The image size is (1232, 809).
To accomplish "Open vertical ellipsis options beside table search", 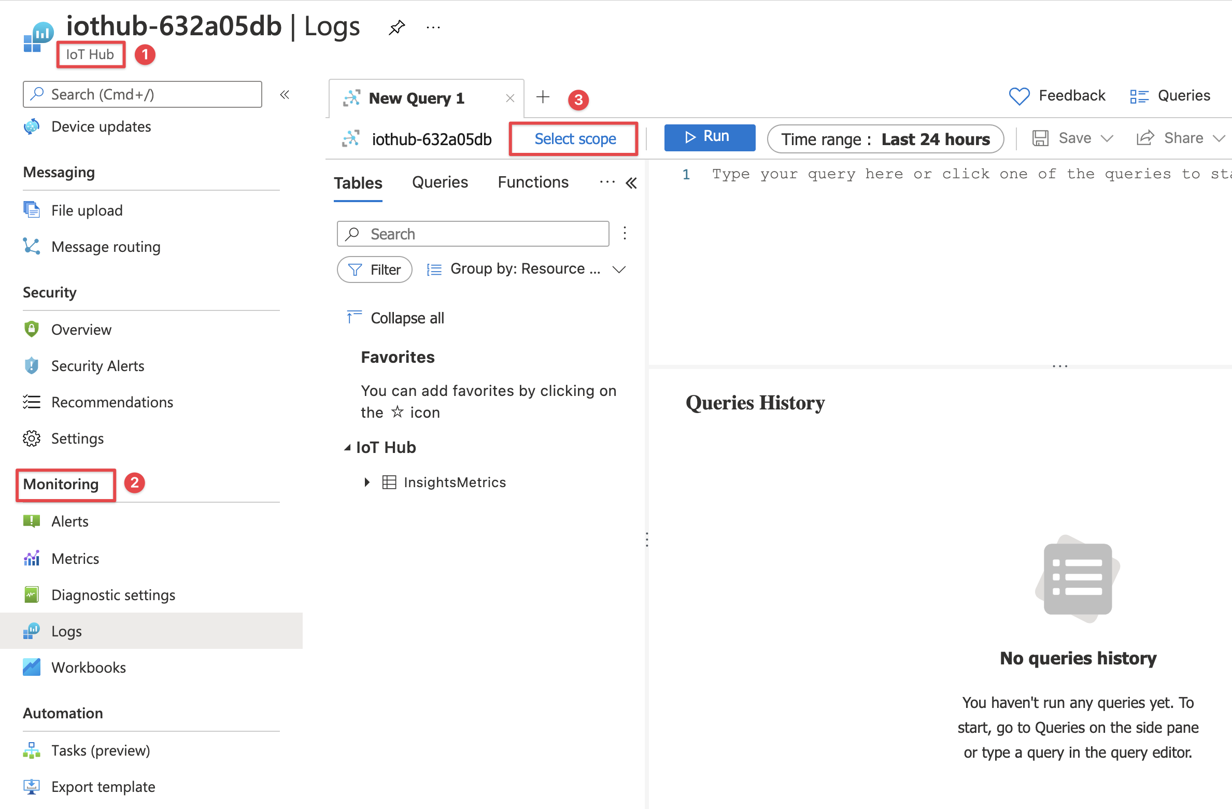I will point(625,234).
